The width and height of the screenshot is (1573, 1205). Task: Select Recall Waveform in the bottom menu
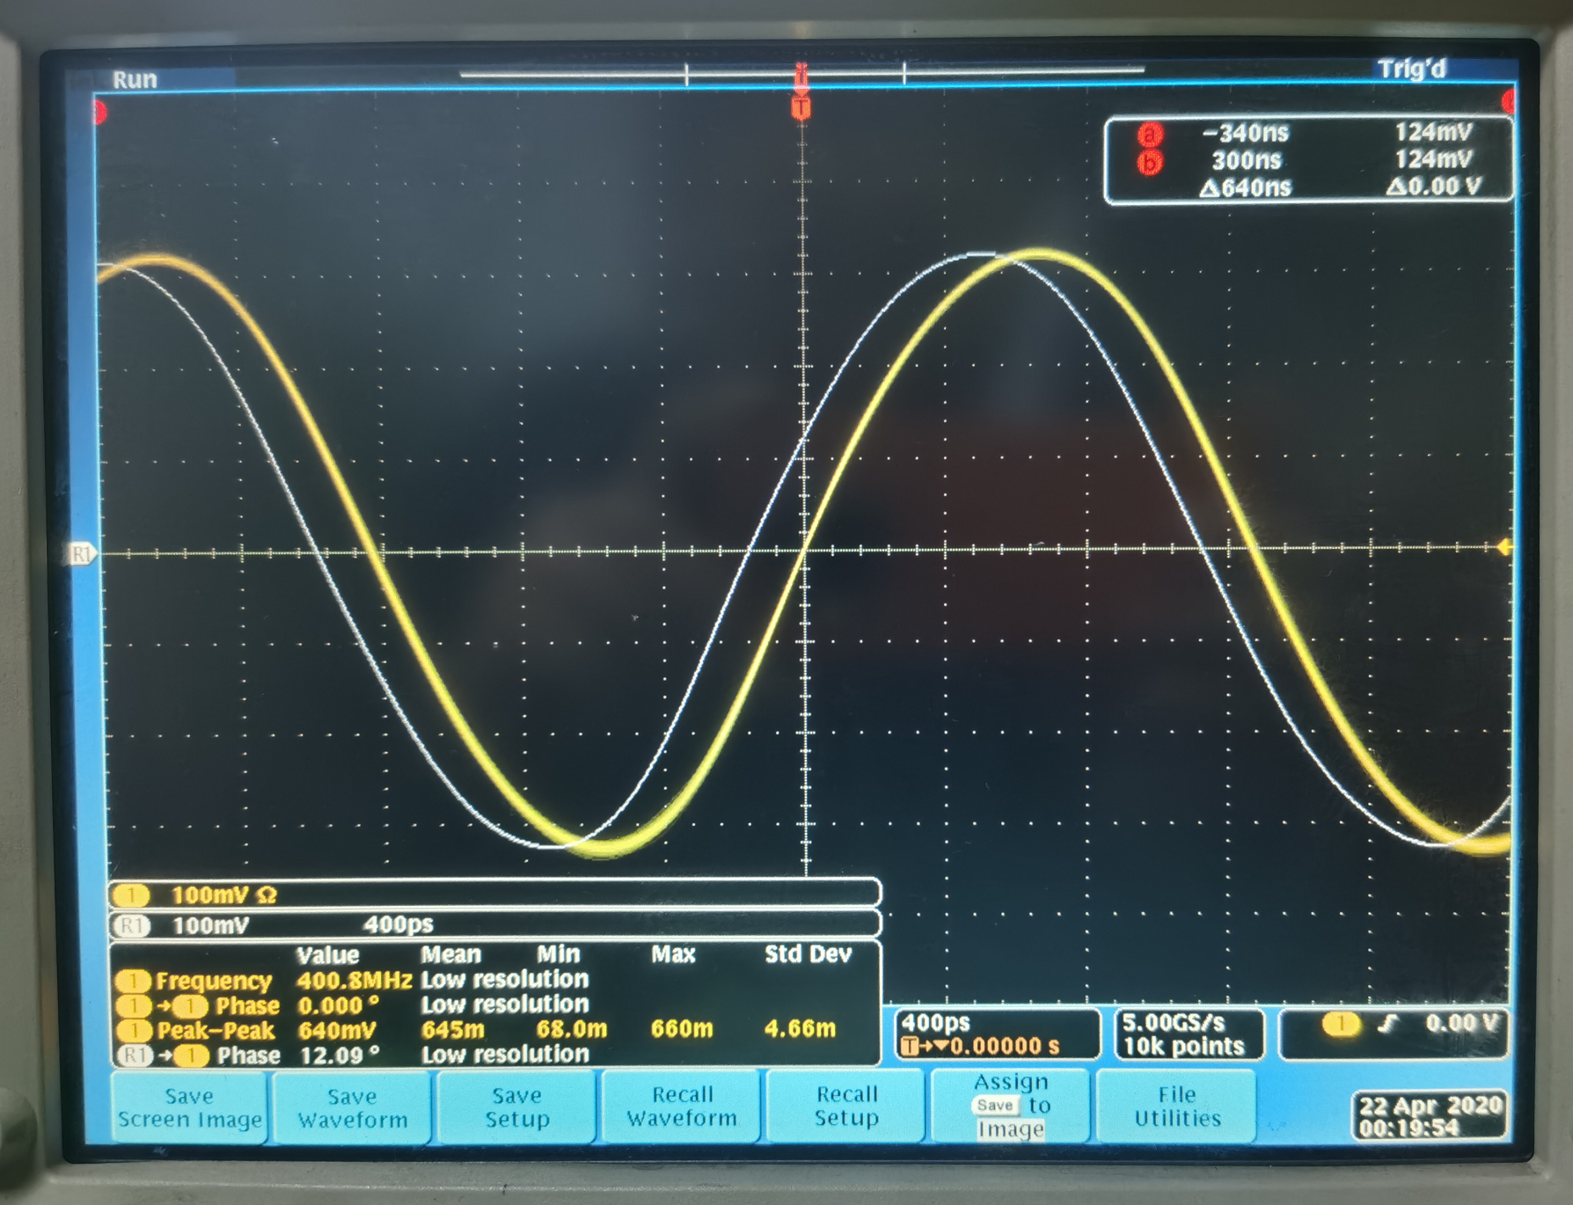click(x=682, y=1106)
